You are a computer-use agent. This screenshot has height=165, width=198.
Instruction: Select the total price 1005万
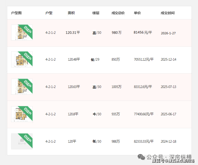[x=116, y=87]
